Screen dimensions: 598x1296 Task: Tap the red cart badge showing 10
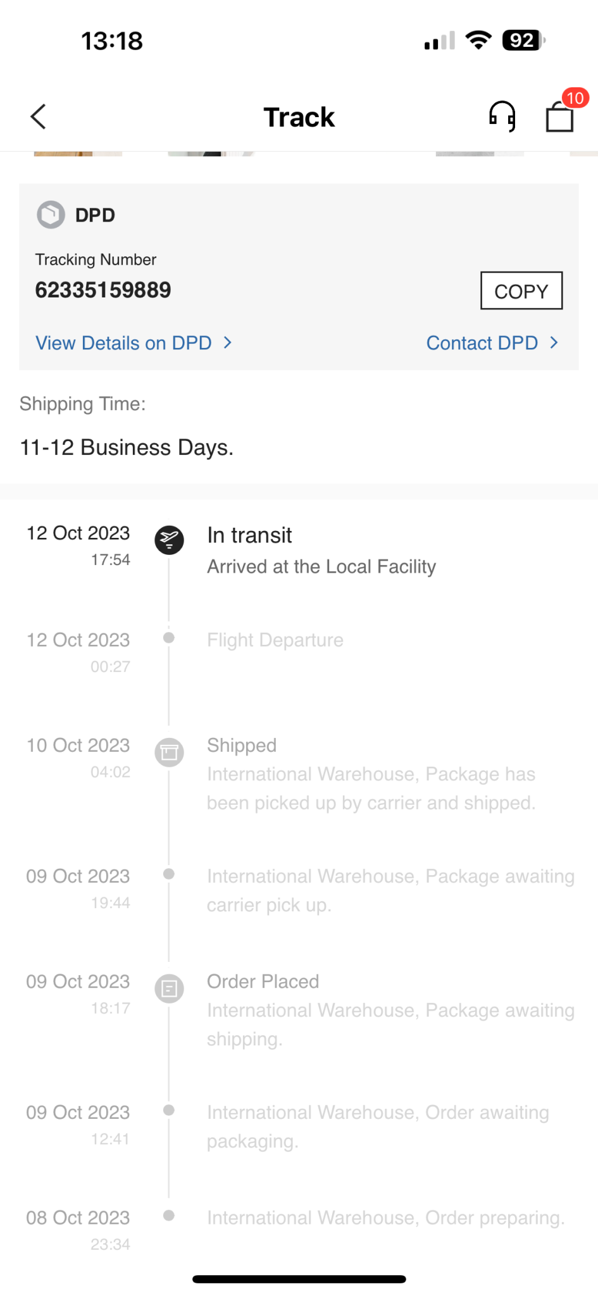coord(575,98)
